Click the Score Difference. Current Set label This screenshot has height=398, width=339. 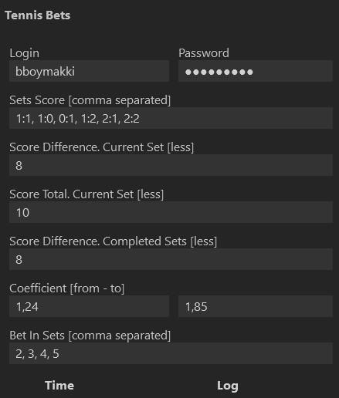pyautogui.click(x=102, y=147)
